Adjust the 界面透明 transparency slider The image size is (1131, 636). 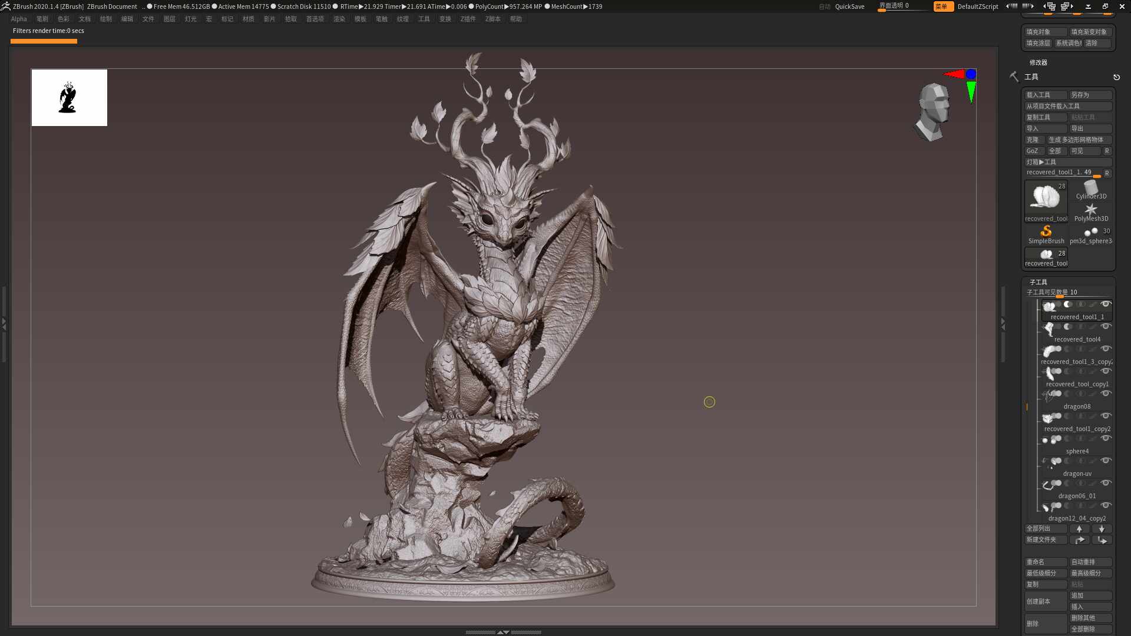903,6
